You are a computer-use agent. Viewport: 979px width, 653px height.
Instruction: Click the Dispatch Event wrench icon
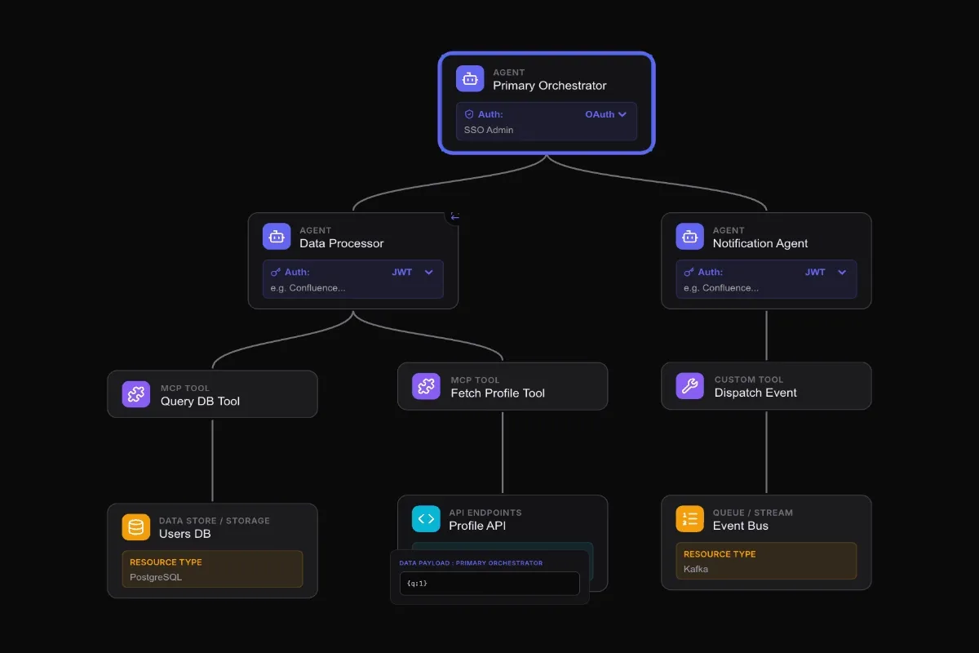689,385
